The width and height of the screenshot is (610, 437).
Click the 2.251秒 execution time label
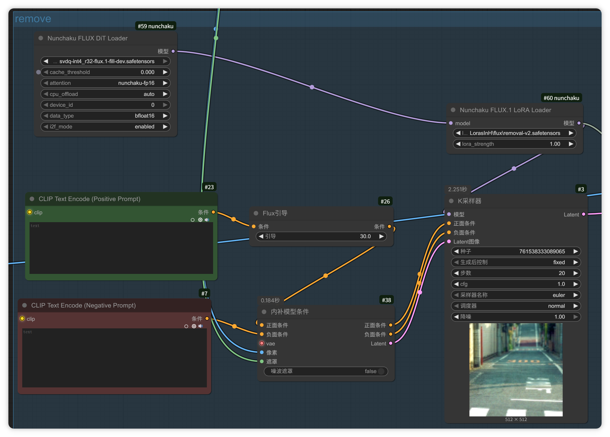(458, 189)
